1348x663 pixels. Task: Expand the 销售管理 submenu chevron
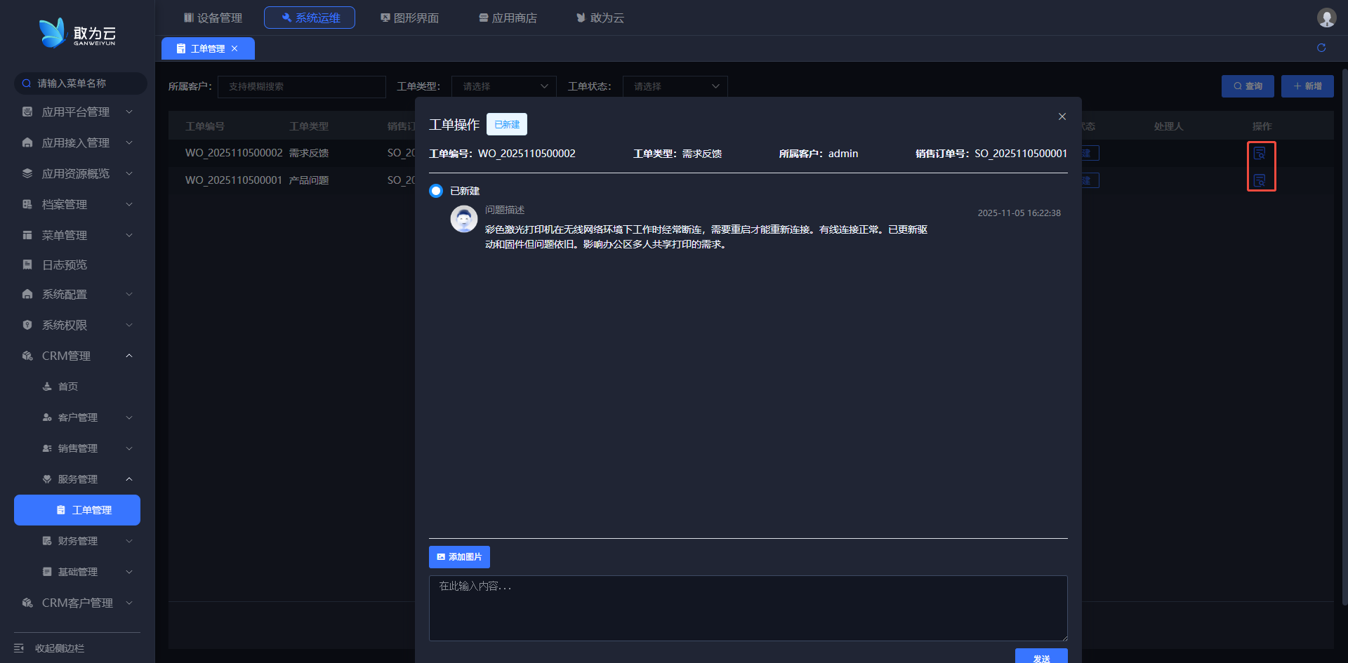pos(129,448)
